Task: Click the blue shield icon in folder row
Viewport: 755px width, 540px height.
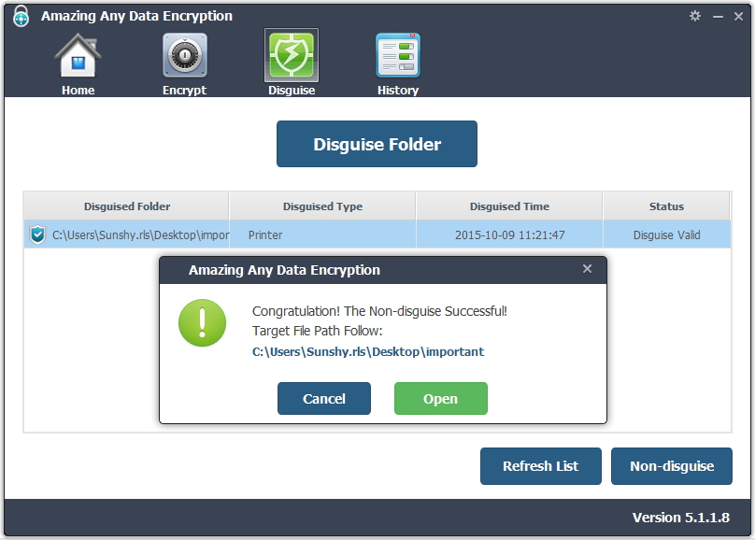Action: click(37, 234)
